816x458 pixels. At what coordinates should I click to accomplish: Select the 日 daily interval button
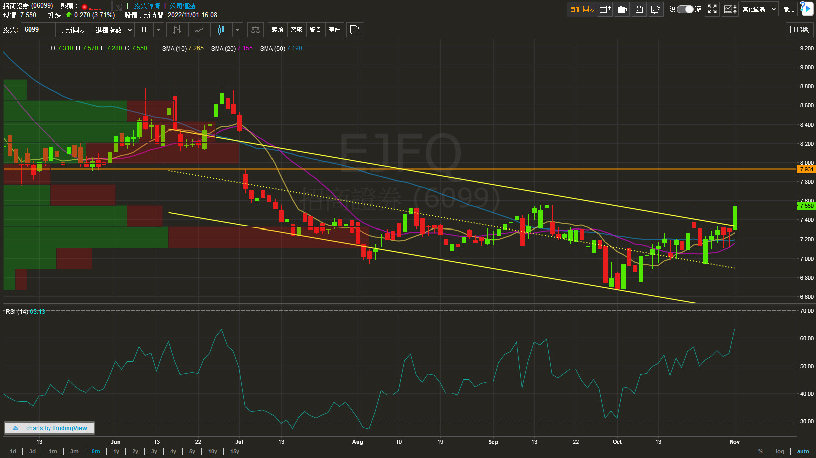tap(144, 30)
